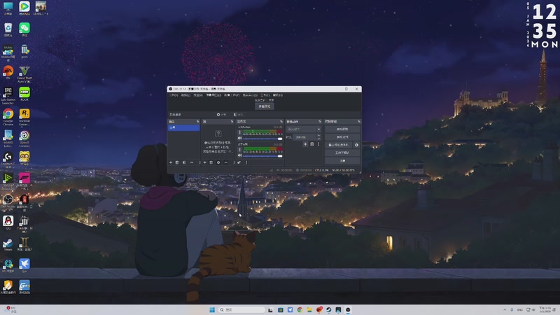The height and width of the screenshot is (315, 560).
Task: Open the scene transition type dropdown
Action: pyautogui.click(x=304, y=129)
